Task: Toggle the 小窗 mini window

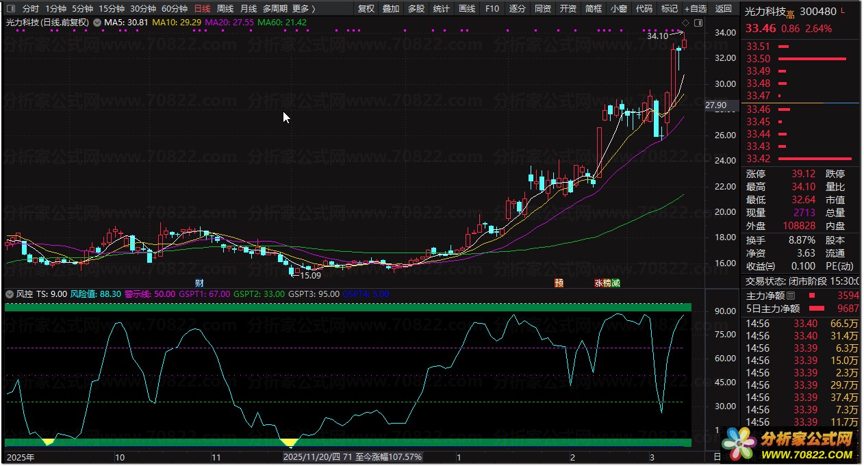Action: pyautogui.click(x=618, y=9)
